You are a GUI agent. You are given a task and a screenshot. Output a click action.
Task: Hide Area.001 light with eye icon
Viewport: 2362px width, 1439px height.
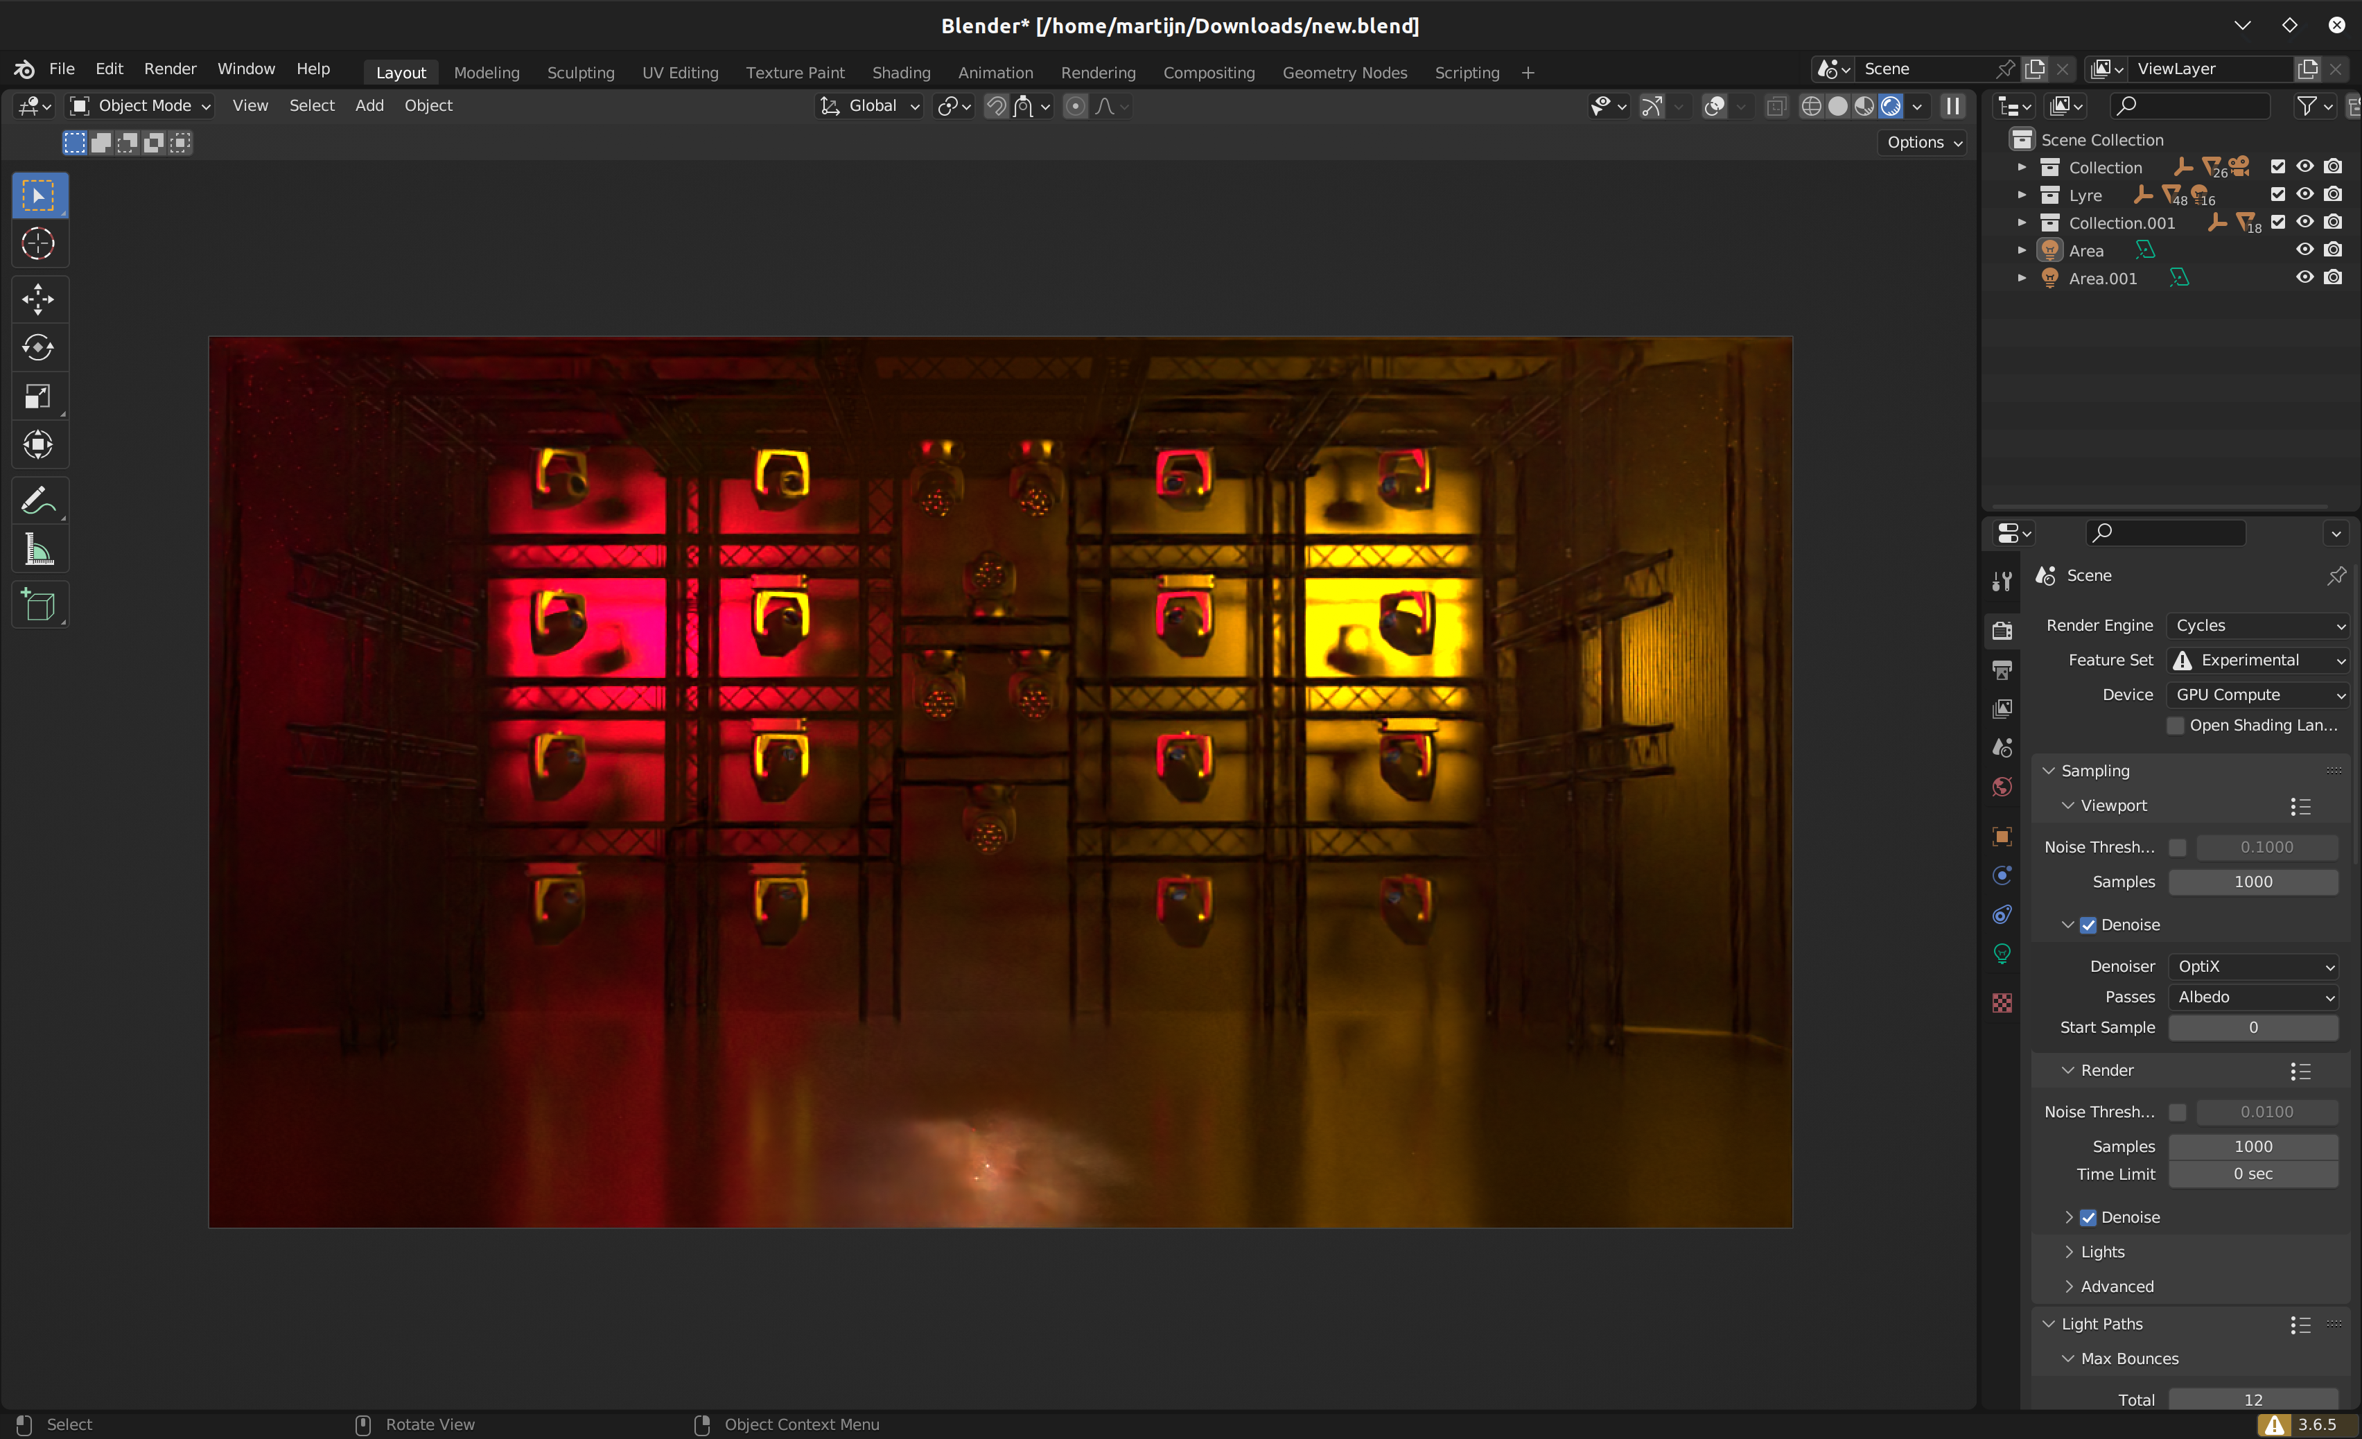click(2304, 278)
